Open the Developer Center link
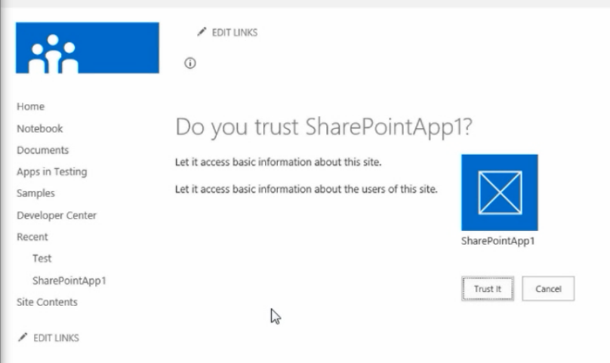Screen dimensions: 610x363 [x=57, y=215]
